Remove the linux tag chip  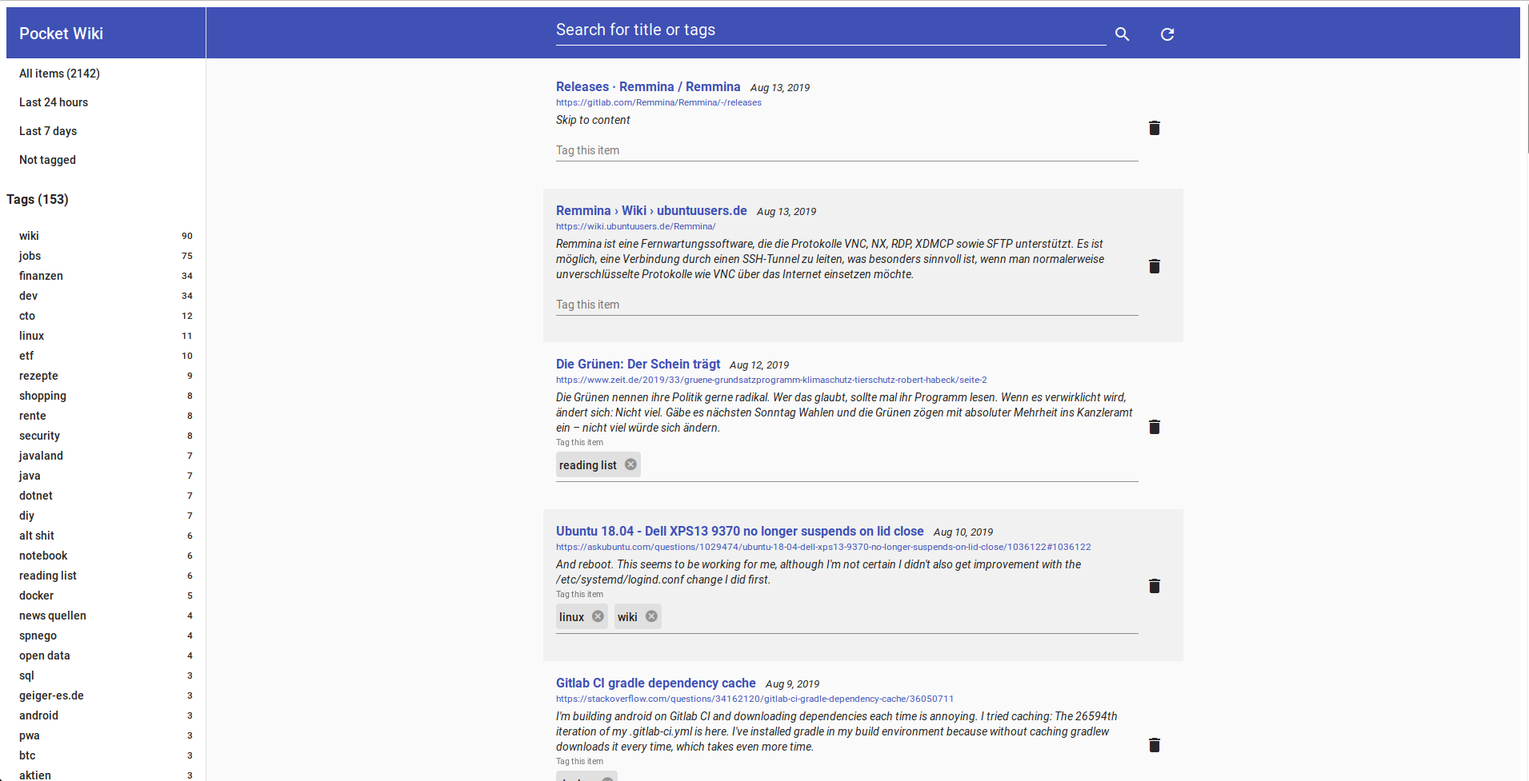[x=598, y=616]
